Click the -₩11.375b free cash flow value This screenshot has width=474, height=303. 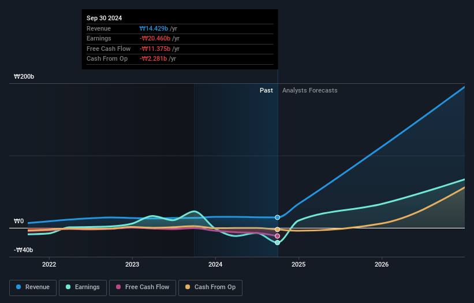[x=155, y=49]
